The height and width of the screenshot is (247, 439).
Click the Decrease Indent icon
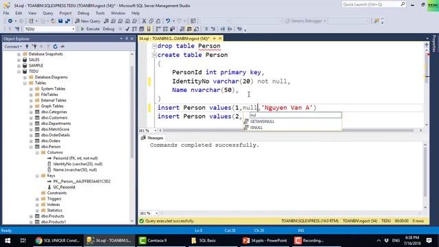point(222,29)
